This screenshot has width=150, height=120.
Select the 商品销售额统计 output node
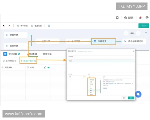coord(134,41)
